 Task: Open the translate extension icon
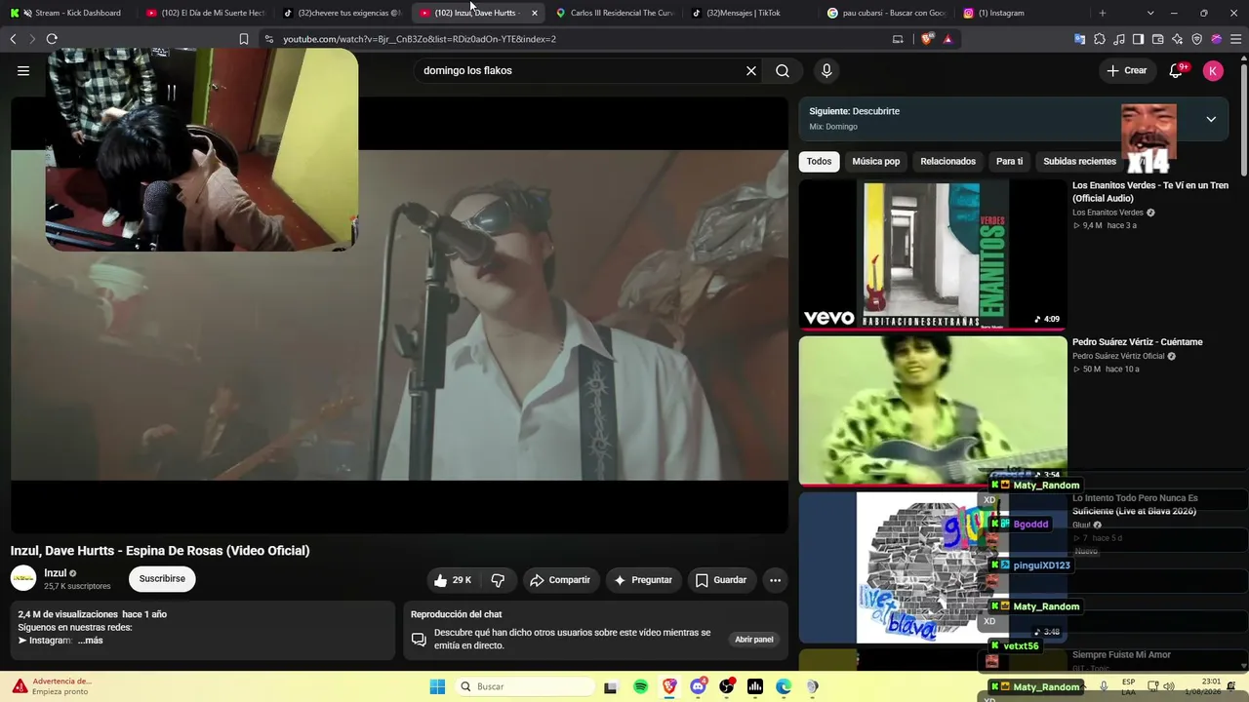click(x=1080, y=39)
